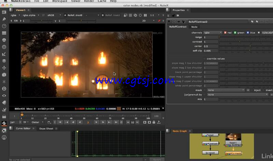Screen dimensions: 273x161
Task: Toggle the rgba.alpha channel checkbox
Action: tap(259, 33)
